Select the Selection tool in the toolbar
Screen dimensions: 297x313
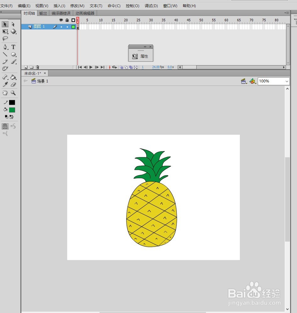[x=4, y=24]
